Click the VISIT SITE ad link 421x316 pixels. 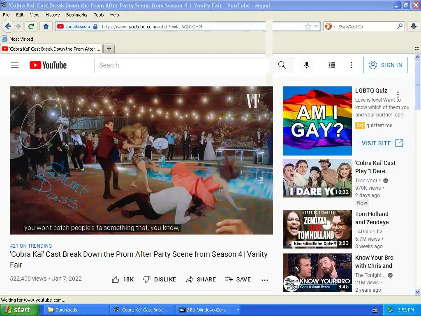[382, 143]
